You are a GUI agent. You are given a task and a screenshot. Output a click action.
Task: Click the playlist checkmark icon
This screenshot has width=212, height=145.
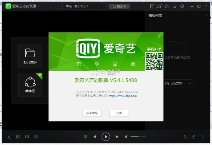pos(207,15)
